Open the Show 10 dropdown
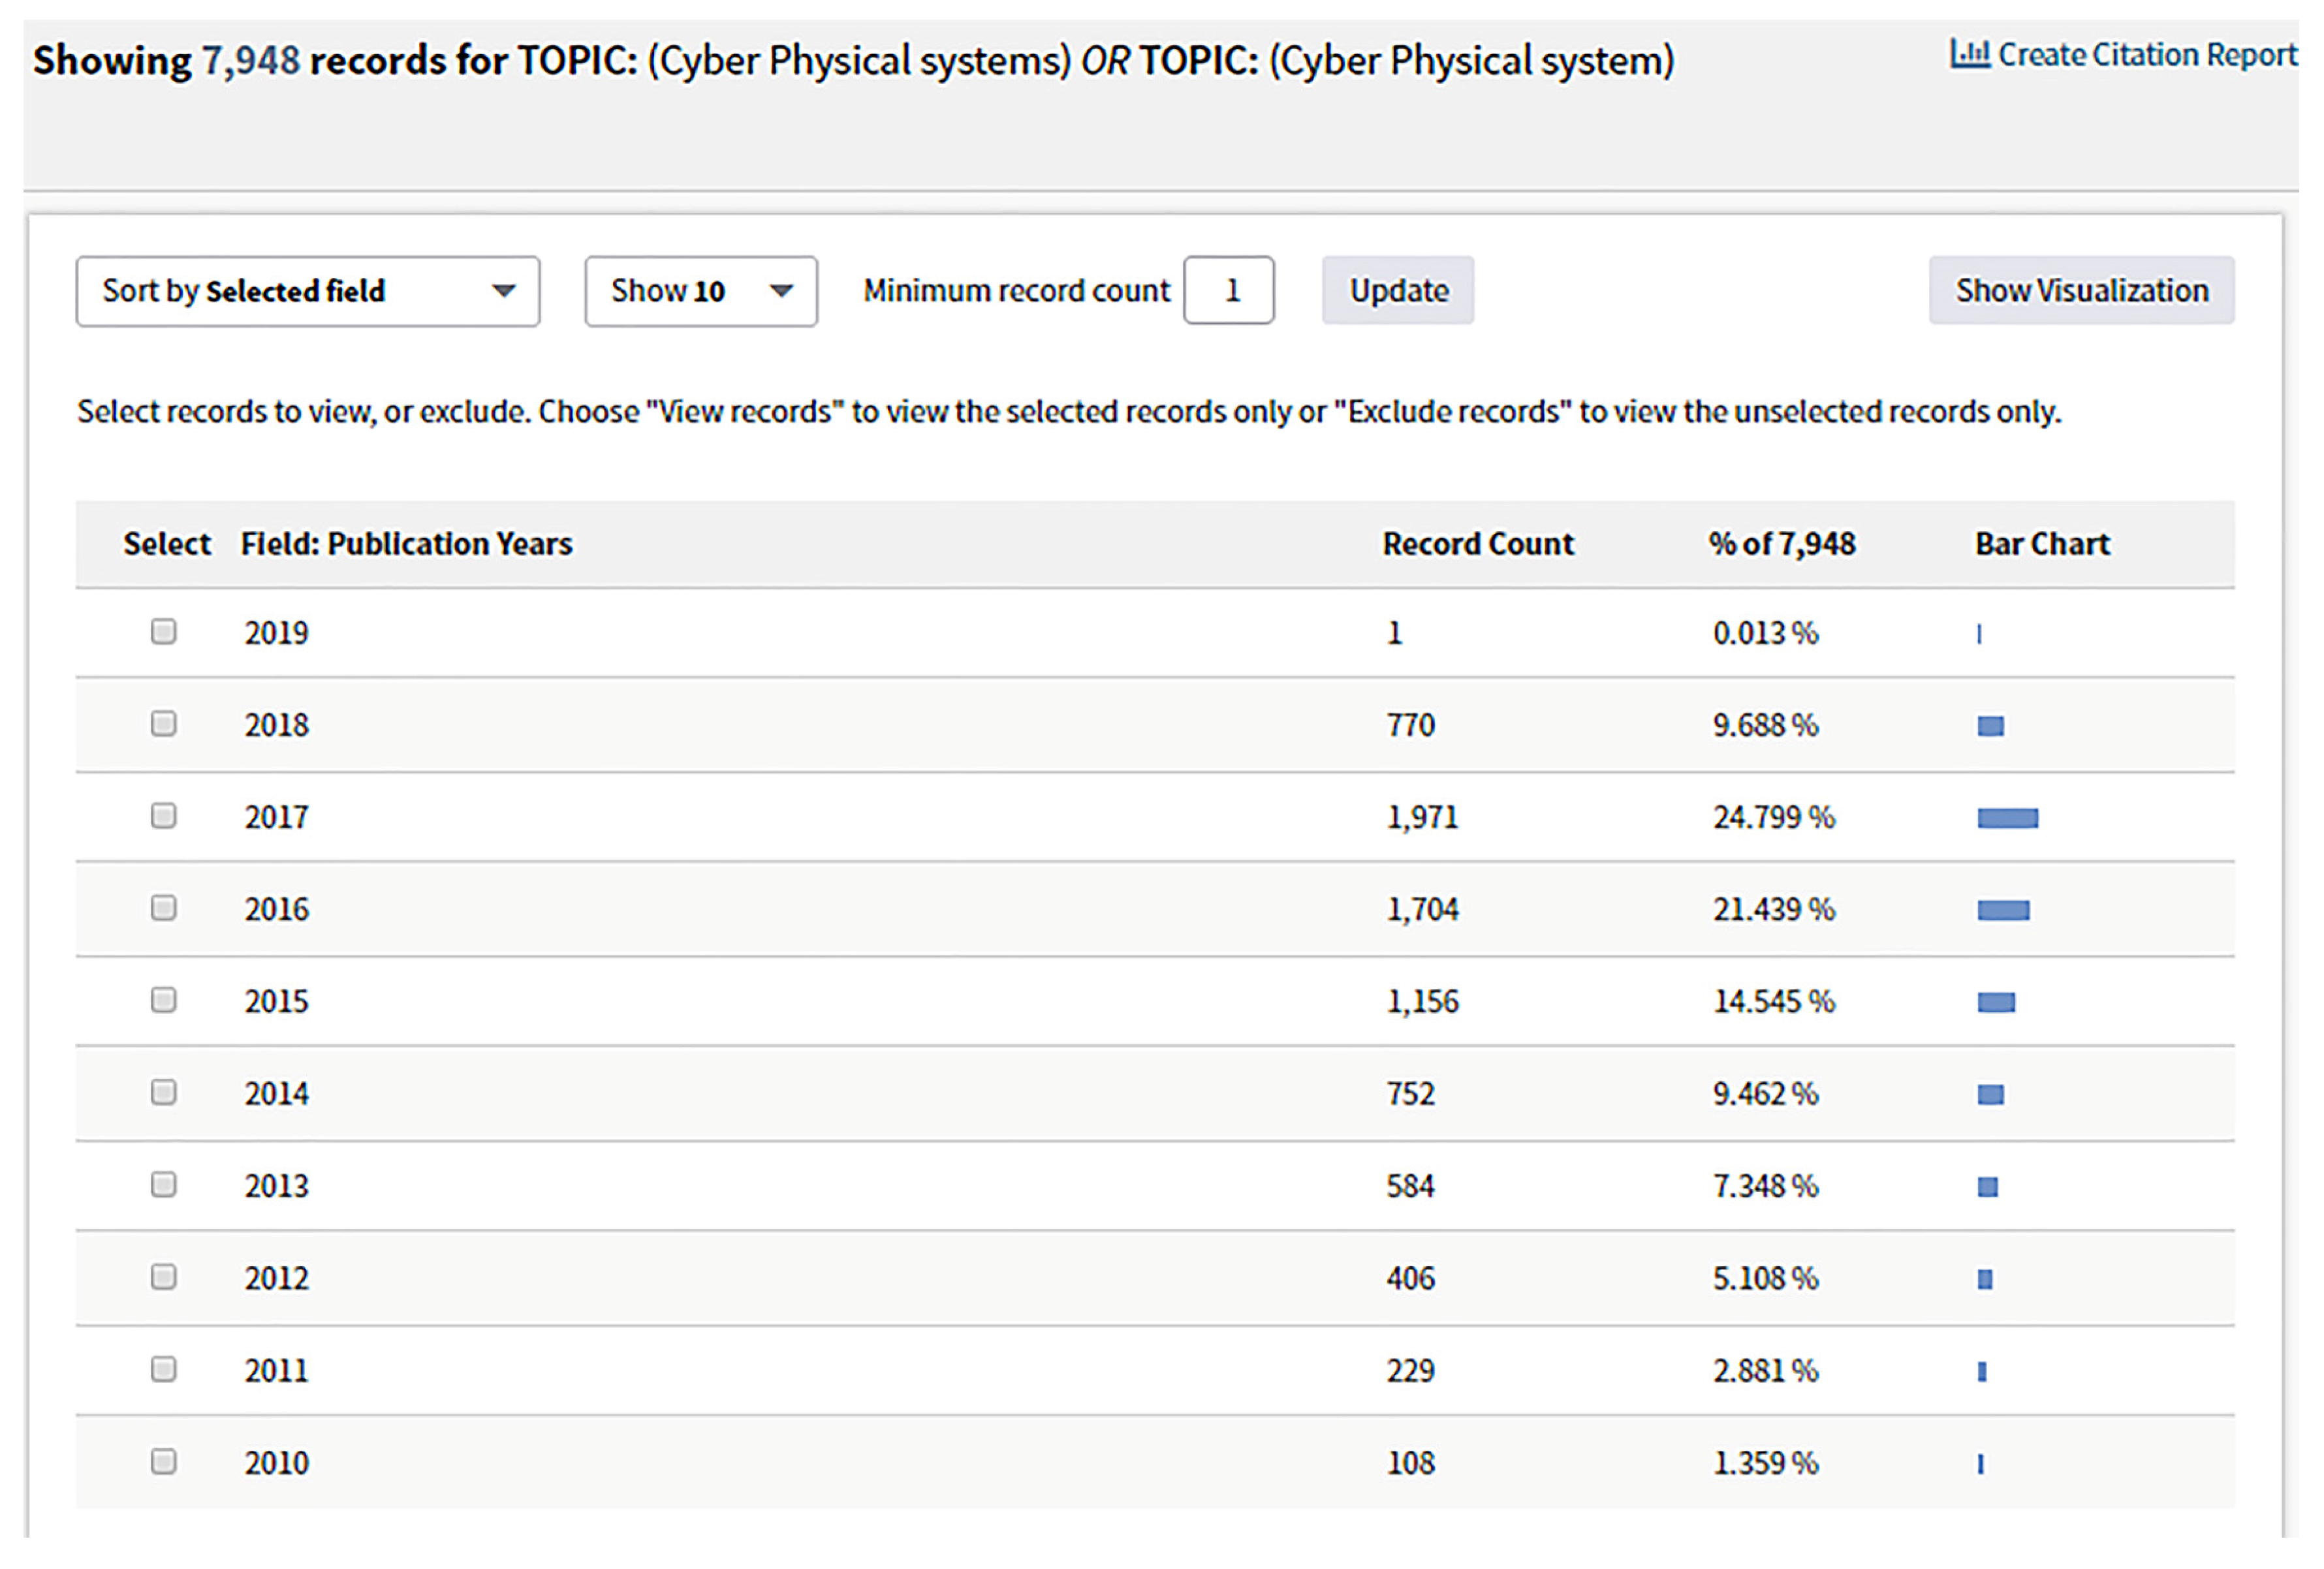The width and height of the screenshot is (2324, 1569). click(x=701, y=291)
